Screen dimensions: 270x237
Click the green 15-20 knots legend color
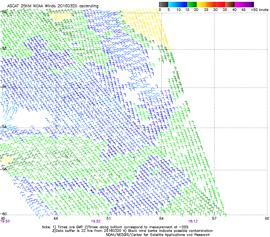(x=192, y=4)
